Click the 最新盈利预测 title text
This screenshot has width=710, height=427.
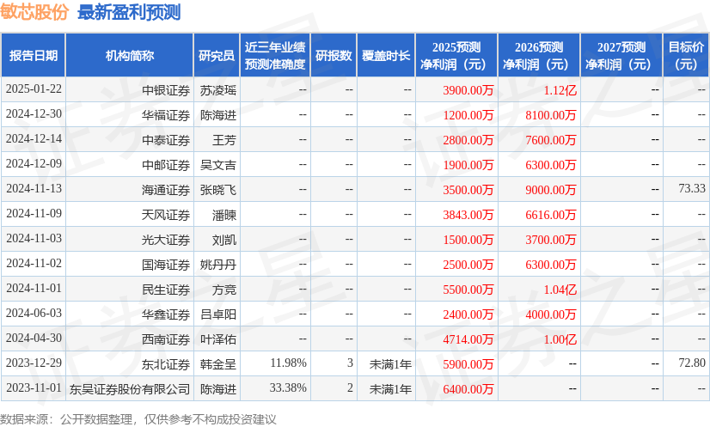click(129, 12)
